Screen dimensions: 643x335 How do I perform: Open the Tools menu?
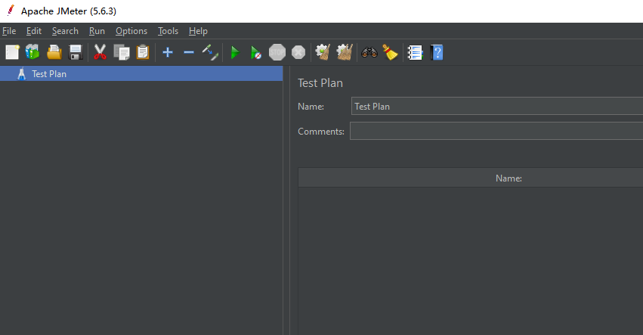click(x=168, y=31)
